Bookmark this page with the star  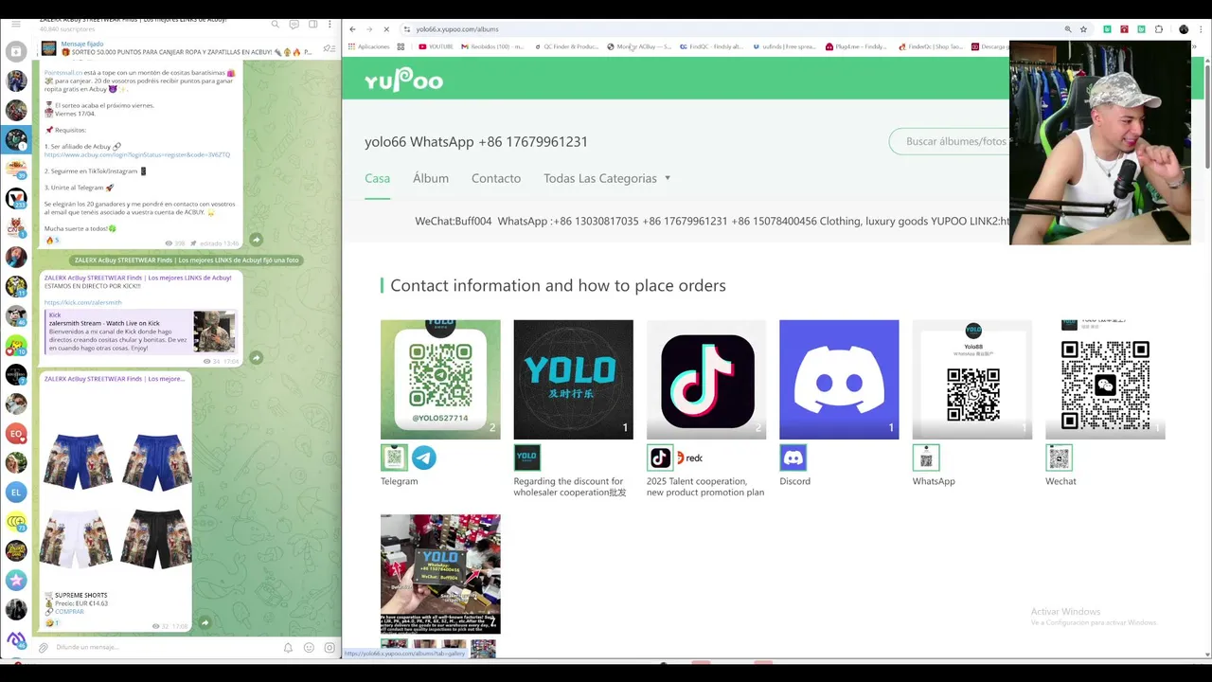point(1083,29)
